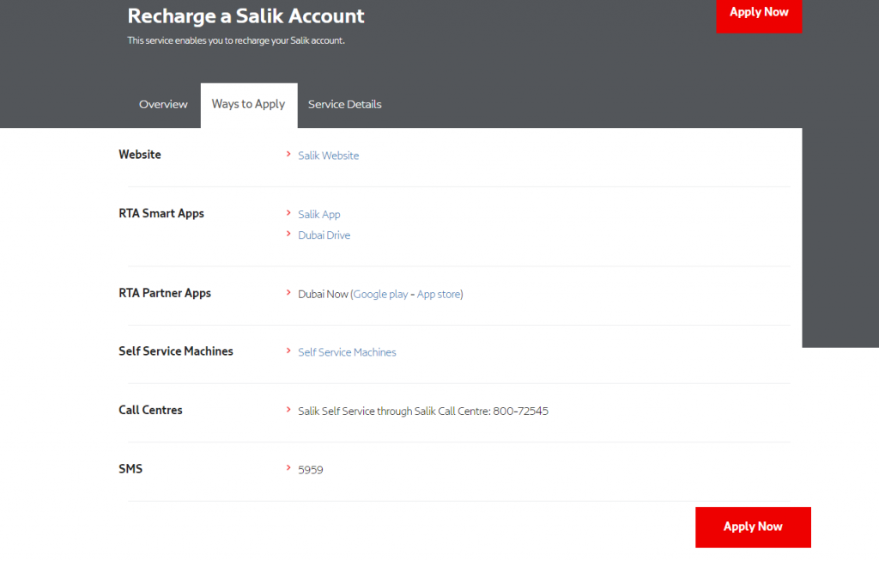Click the red chevron beside Salik App
This screenshot has width=879, height=561.
pyautogui.click(x=288, y=213)
